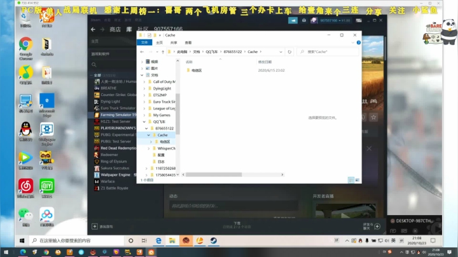The width and height of the screenshot is (458, 257).
Task: Open Steam 商店 navigation tab
Action: (x=115, y=29)
